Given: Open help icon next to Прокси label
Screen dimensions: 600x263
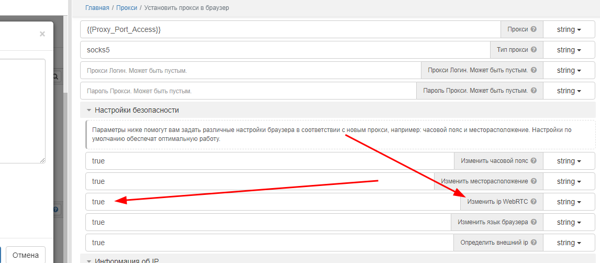Looking at the screenshot, I should pyautogui.click(x=534, y=29).
